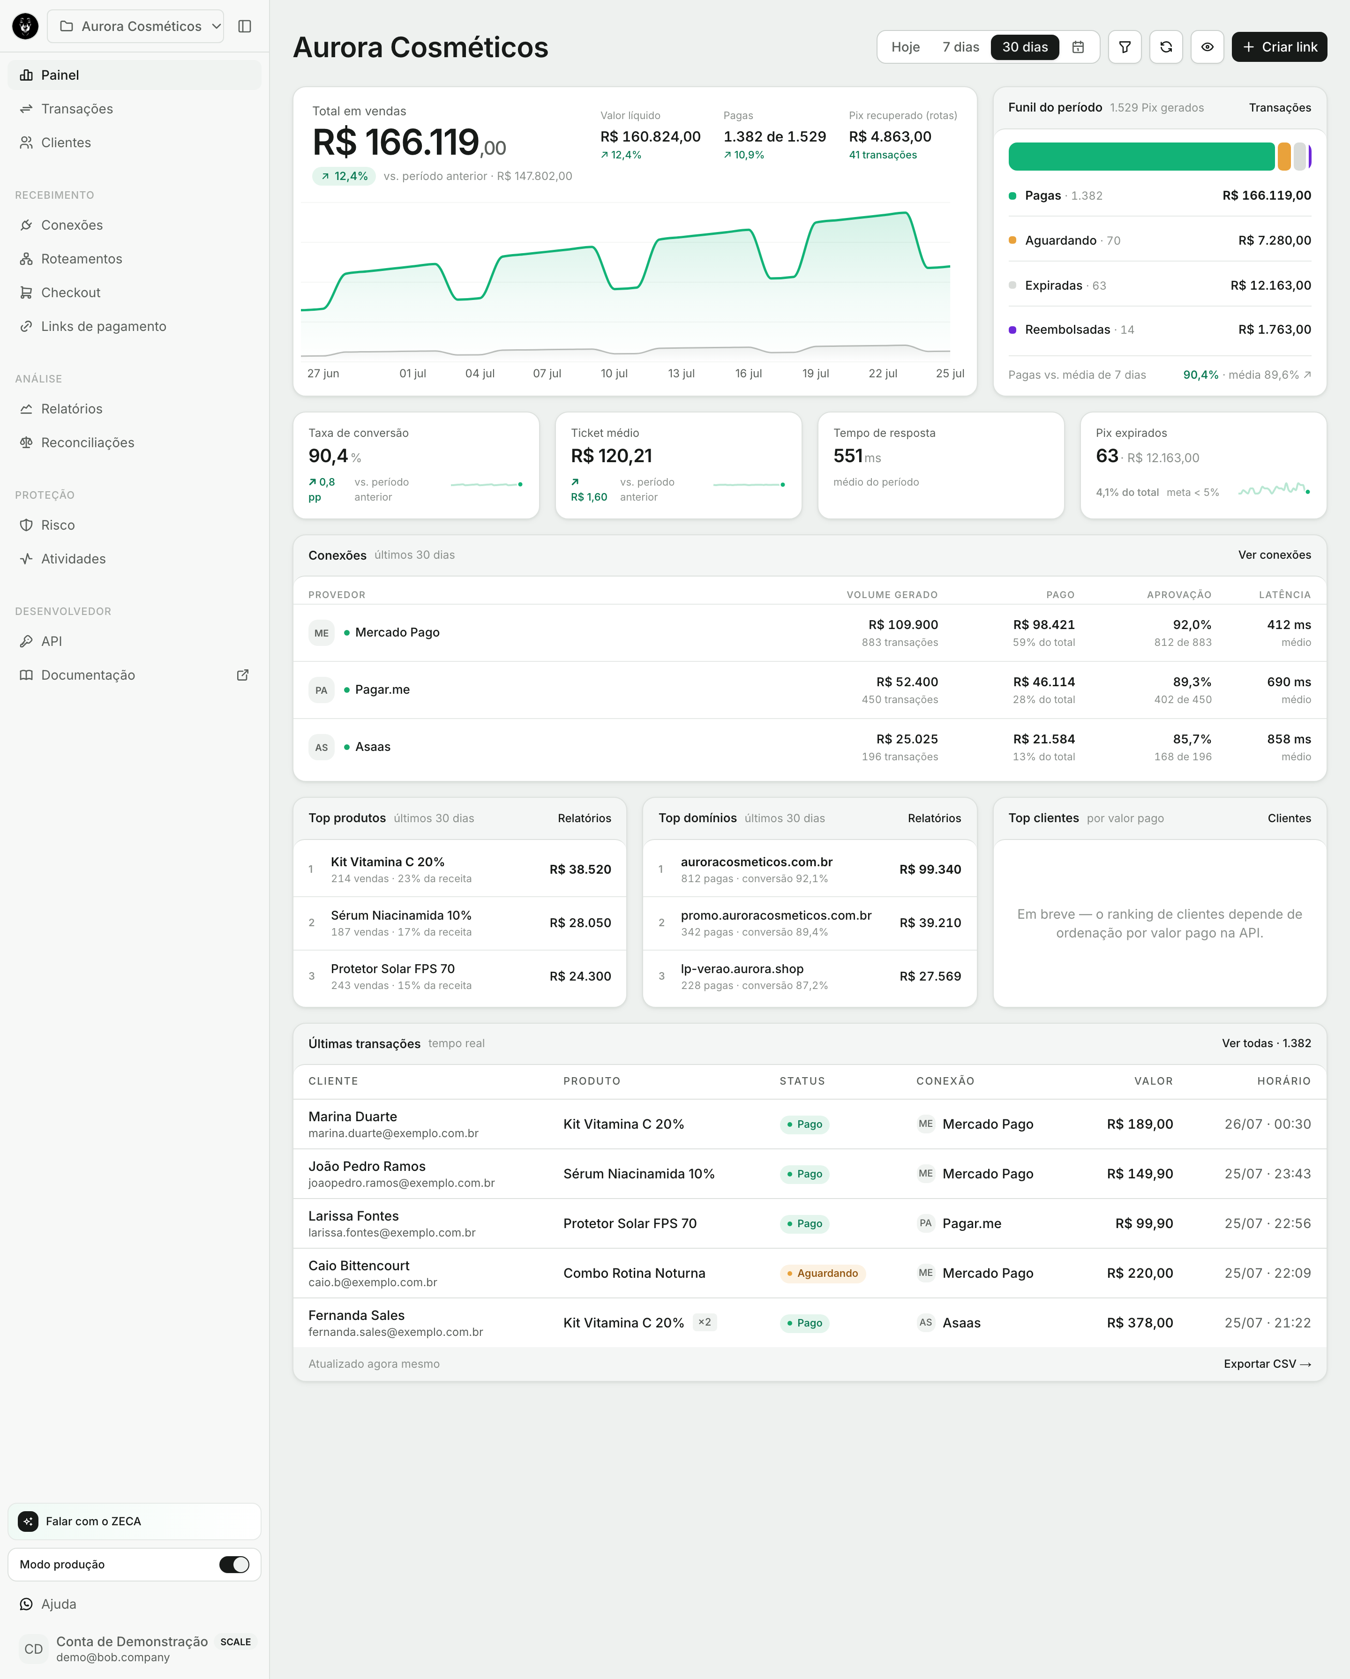Click the Aguardando status badge for Caio Bittencourt
The height and width of the screenshot is (1679, 1350).
[823, 1273]
